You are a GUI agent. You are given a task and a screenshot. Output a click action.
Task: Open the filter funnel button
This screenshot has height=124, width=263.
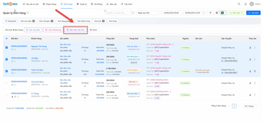[x=210, y=13]
